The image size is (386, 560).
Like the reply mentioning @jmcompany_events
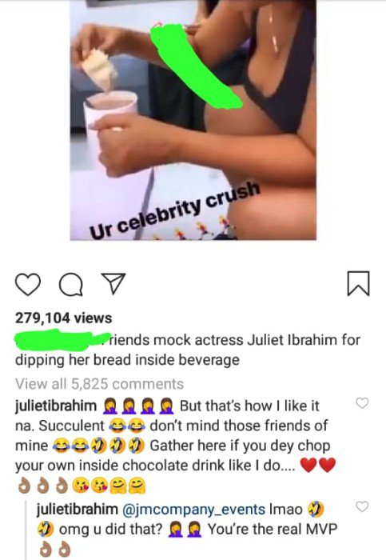click(362, 506)
